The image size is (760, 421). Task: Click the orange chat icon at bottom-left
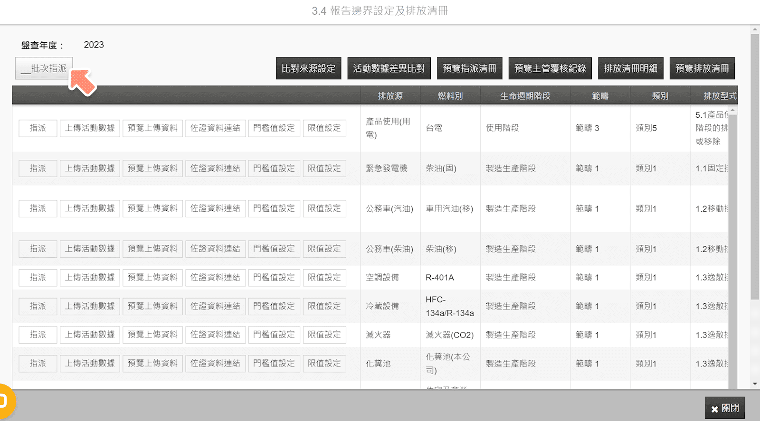[5, 401]
